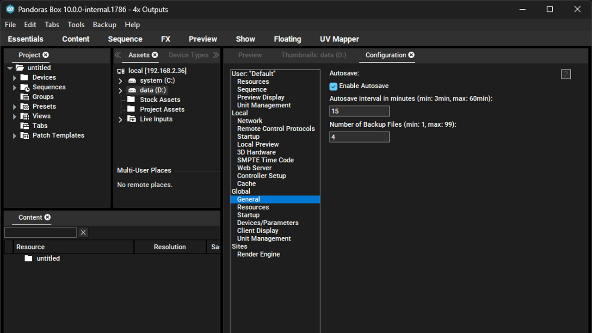592x333 pixels.
Task: Select the Groups icon in the Project tree
Action: 25,97
